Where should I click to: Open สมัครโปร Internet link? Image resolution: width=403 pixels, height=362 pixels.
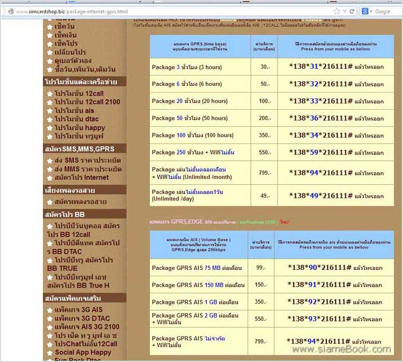point(81,177)
